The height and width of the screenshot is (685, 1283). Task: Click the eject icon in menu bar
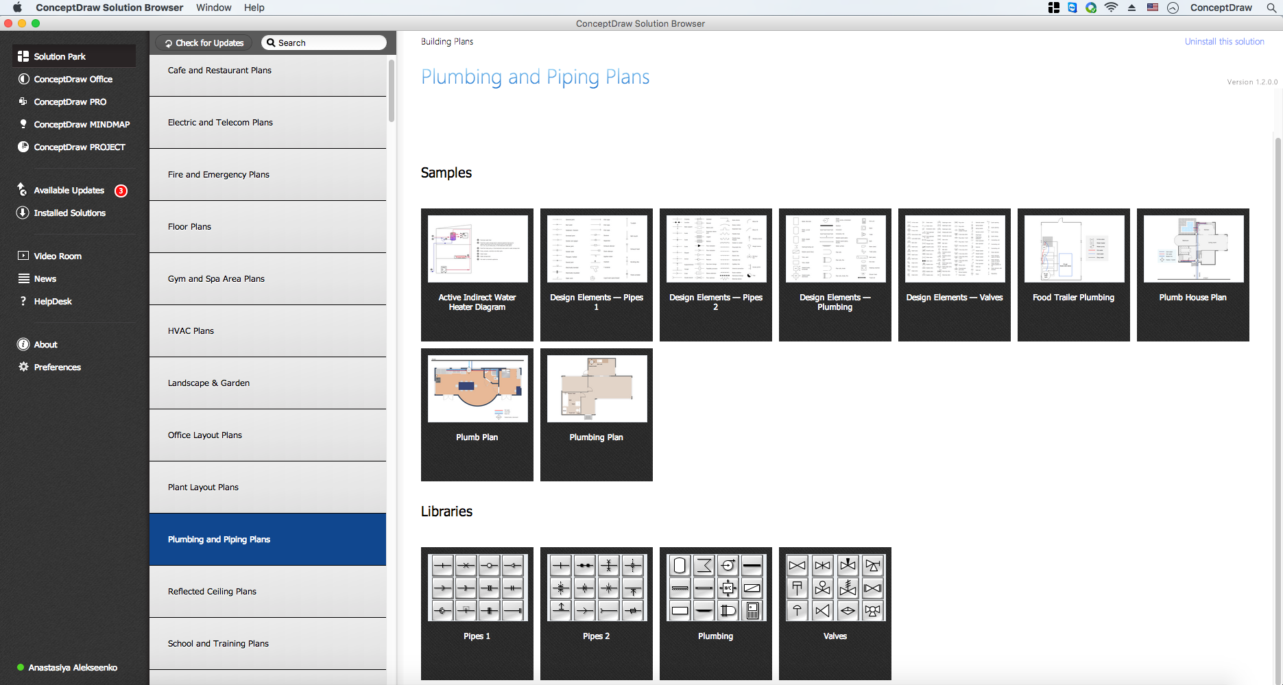[x=1132, y=8]
